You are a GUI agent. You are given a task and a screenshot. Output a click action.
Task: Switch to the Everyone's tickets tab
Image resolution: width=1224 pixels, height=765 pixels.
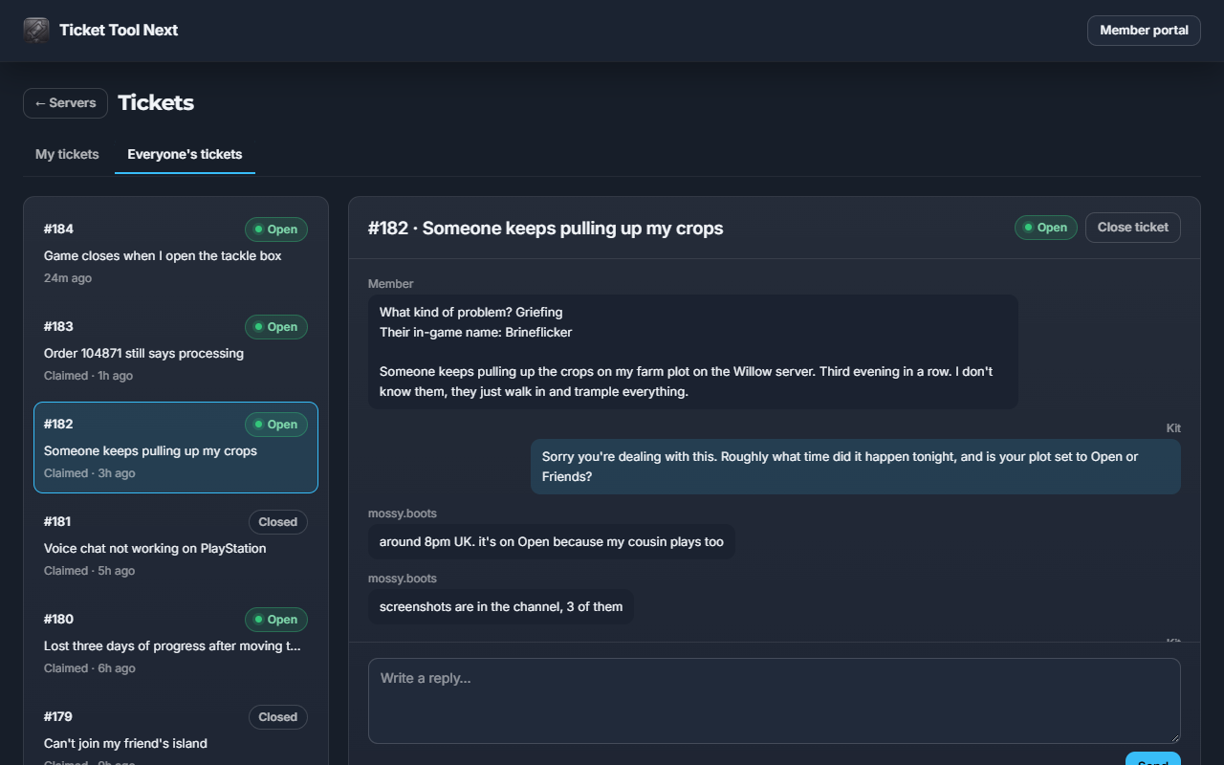point(185,154)
